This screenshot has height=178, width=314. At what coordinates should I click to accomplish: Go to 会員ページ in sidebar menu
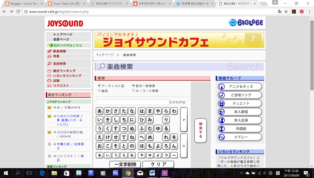(x=68, y=39)
